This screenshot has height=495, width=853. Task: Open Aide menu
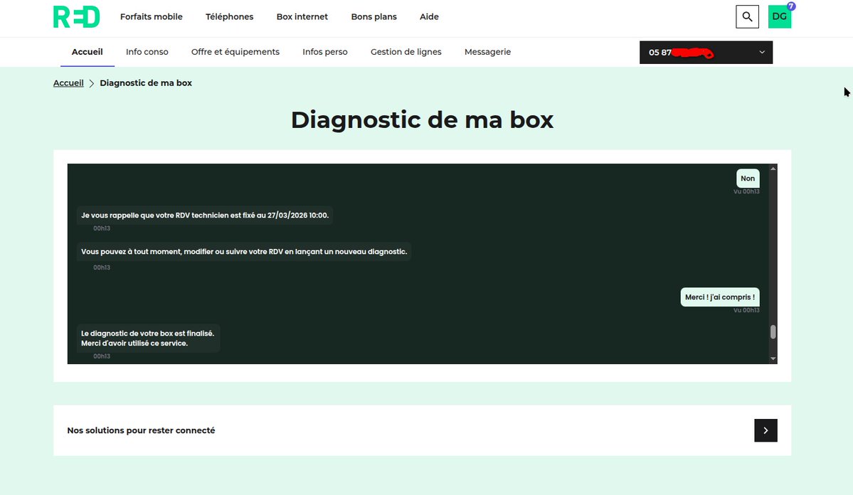[x=429, y=17]
